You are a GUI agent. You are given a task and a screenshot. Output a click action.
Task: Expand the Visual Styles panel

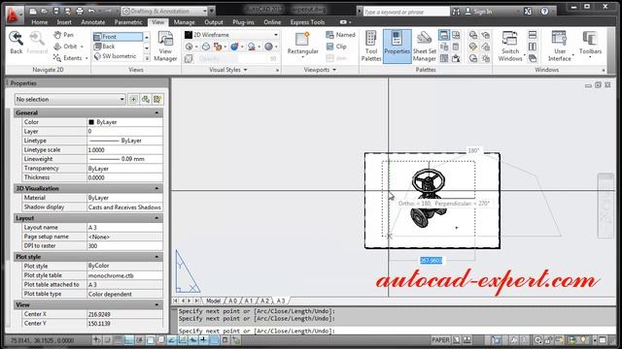click(228, 70)
